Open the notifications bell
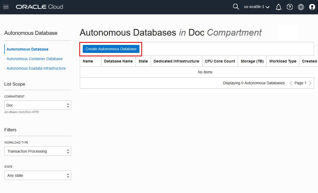The height and width of the screenshot is (193, 318). (278, 7)
